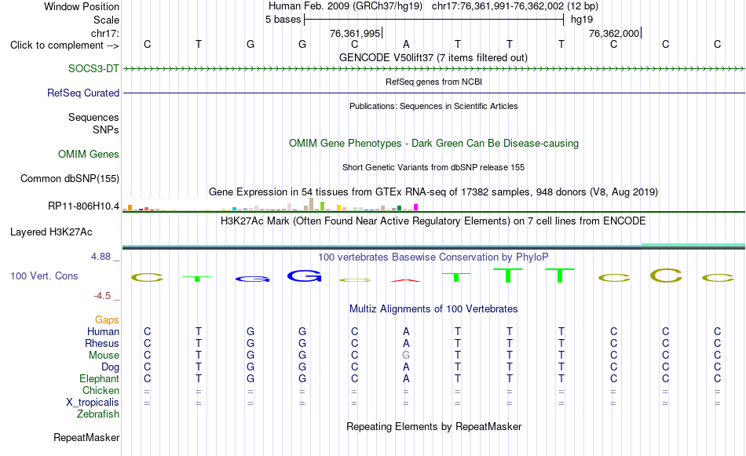This screenshot has width=746, height=456.
Task: Click the 'Click to complement -->' label
Action: tap(64, 46)
